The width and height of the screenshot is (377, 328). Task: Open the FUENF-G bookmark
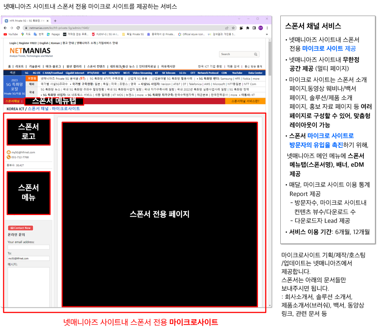(105, 34)
